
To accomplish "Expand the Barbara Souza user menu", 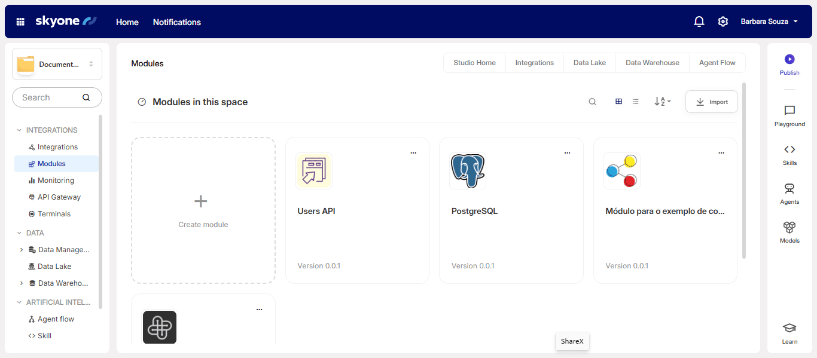I will tap(769, 22).
